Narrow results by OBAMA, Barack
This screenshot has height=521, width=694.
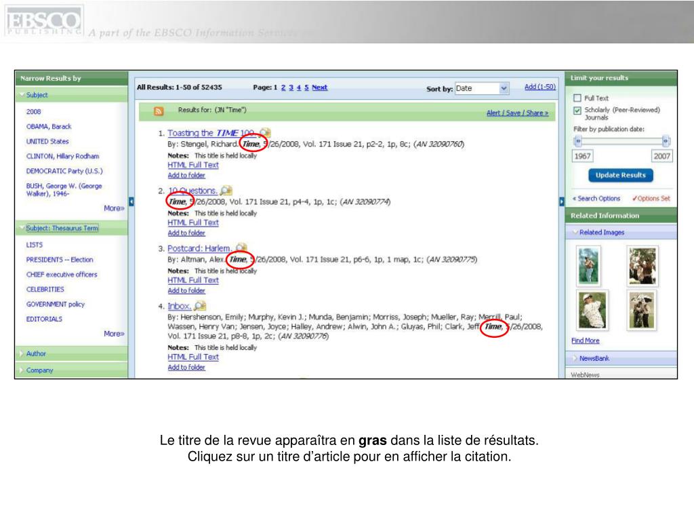[49, 126]
